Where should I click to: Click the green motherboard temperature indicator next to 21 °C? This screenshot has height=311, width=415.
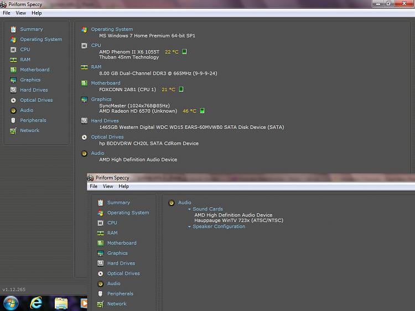point(181,89)
